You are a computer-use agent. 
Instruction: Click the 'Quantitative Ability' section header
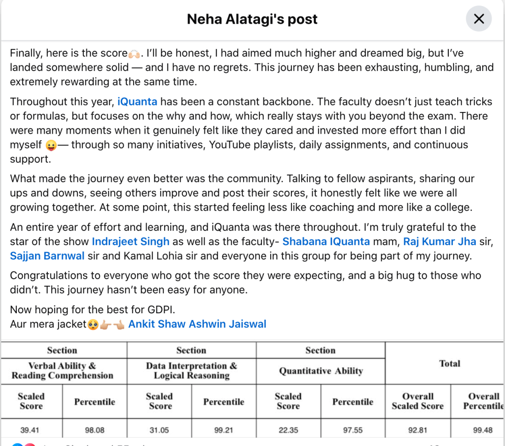[x=321, y=371]
